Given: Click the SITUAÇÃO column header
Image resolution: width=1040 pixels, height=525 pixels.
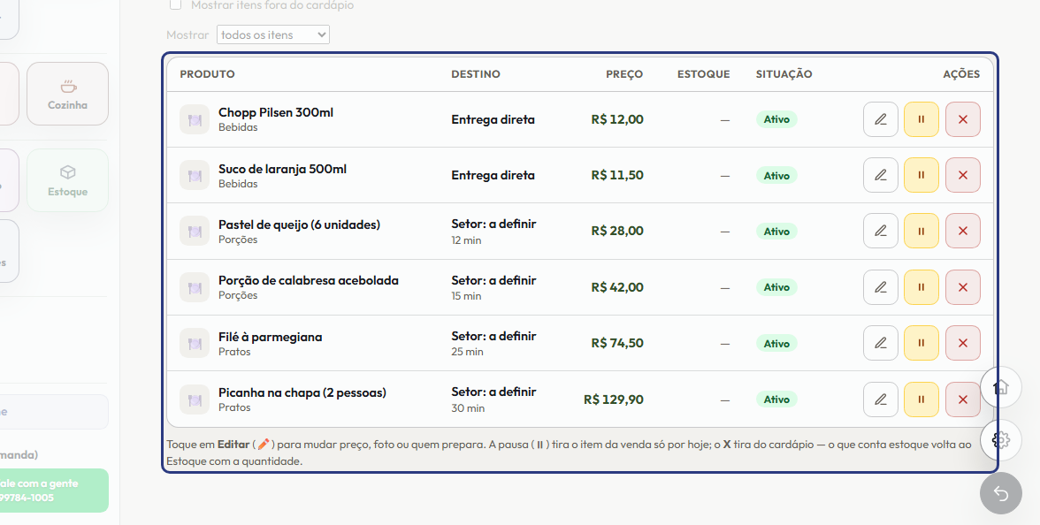Looking at the screenshot, I should tap(784, 74).
